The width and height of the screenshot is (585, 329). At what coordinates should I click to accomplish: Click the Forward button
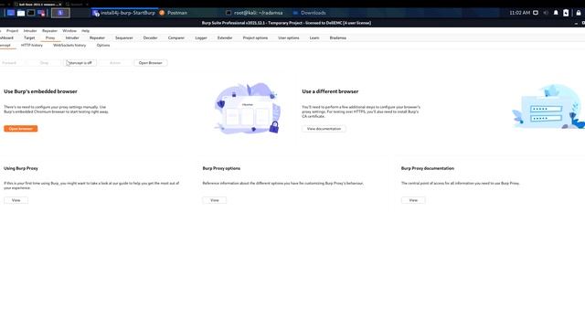9,63
